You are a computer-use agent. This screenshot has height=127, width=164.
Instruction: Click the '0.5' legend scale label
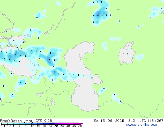point(9,126)
